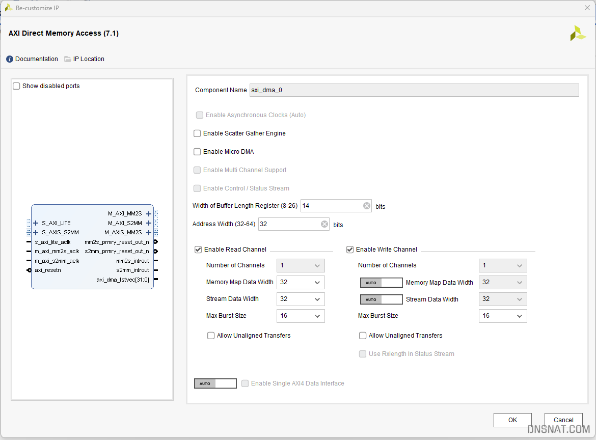
Task: Click the AXI Direct Memory Access (7.1) title
Action: [x=64, y=34]
